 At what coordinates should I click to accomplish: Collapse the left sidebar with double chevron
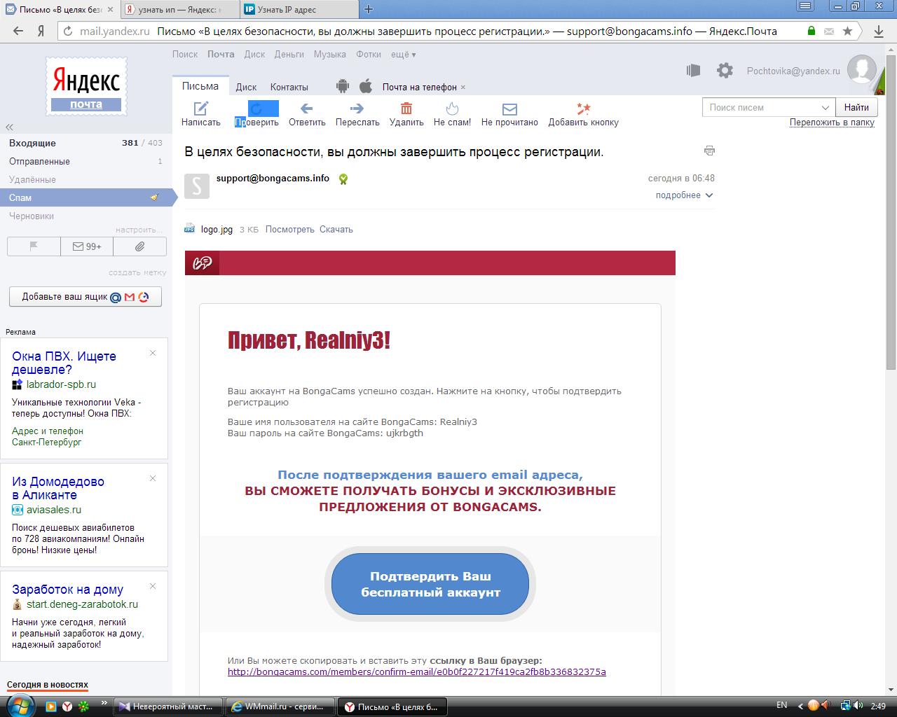[x=10, y=127]
